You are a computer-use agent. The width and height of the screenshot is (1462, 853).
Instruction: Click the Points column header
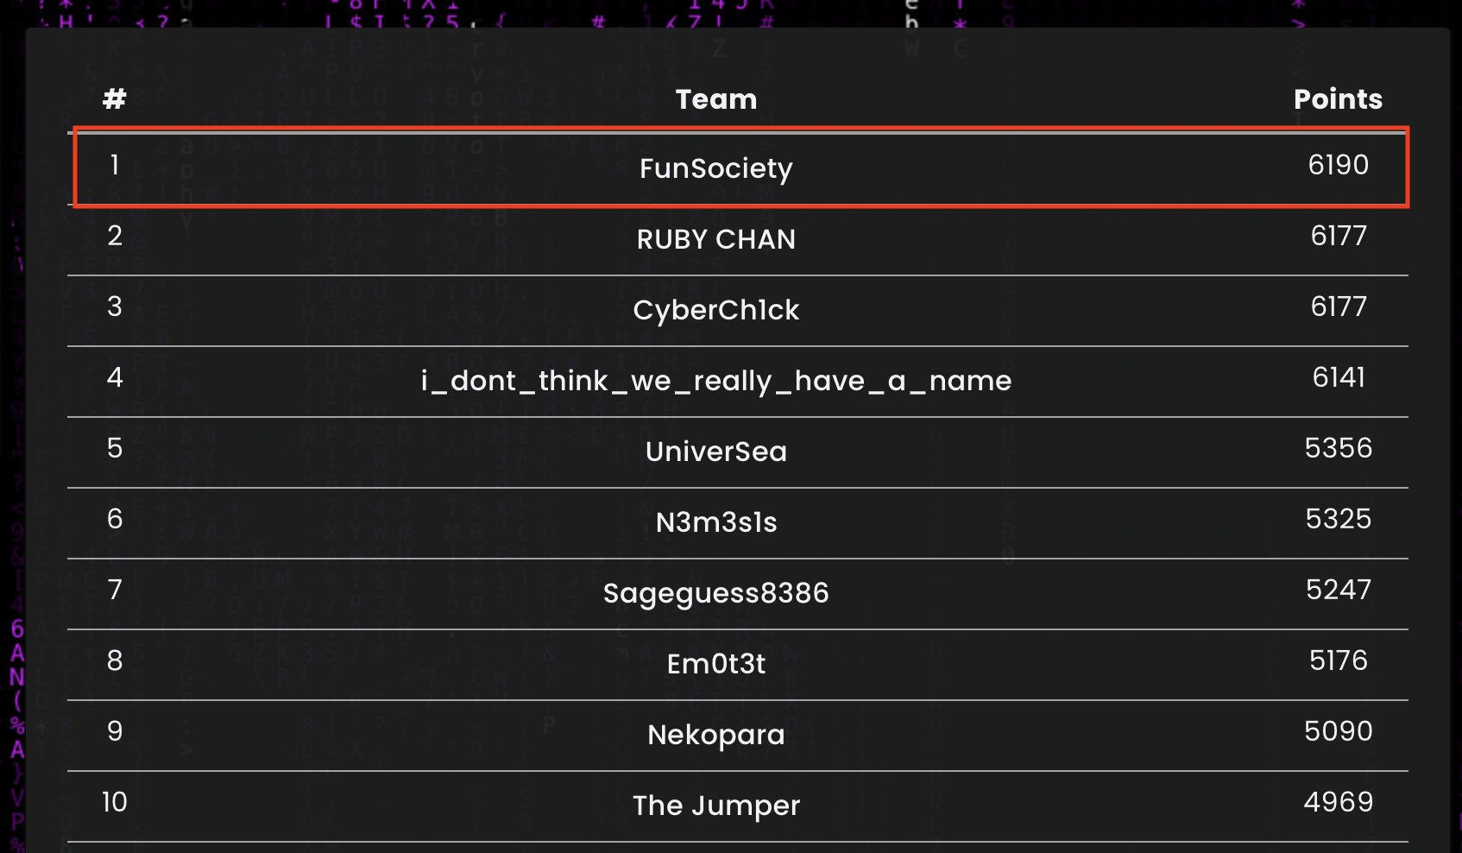1338,99
